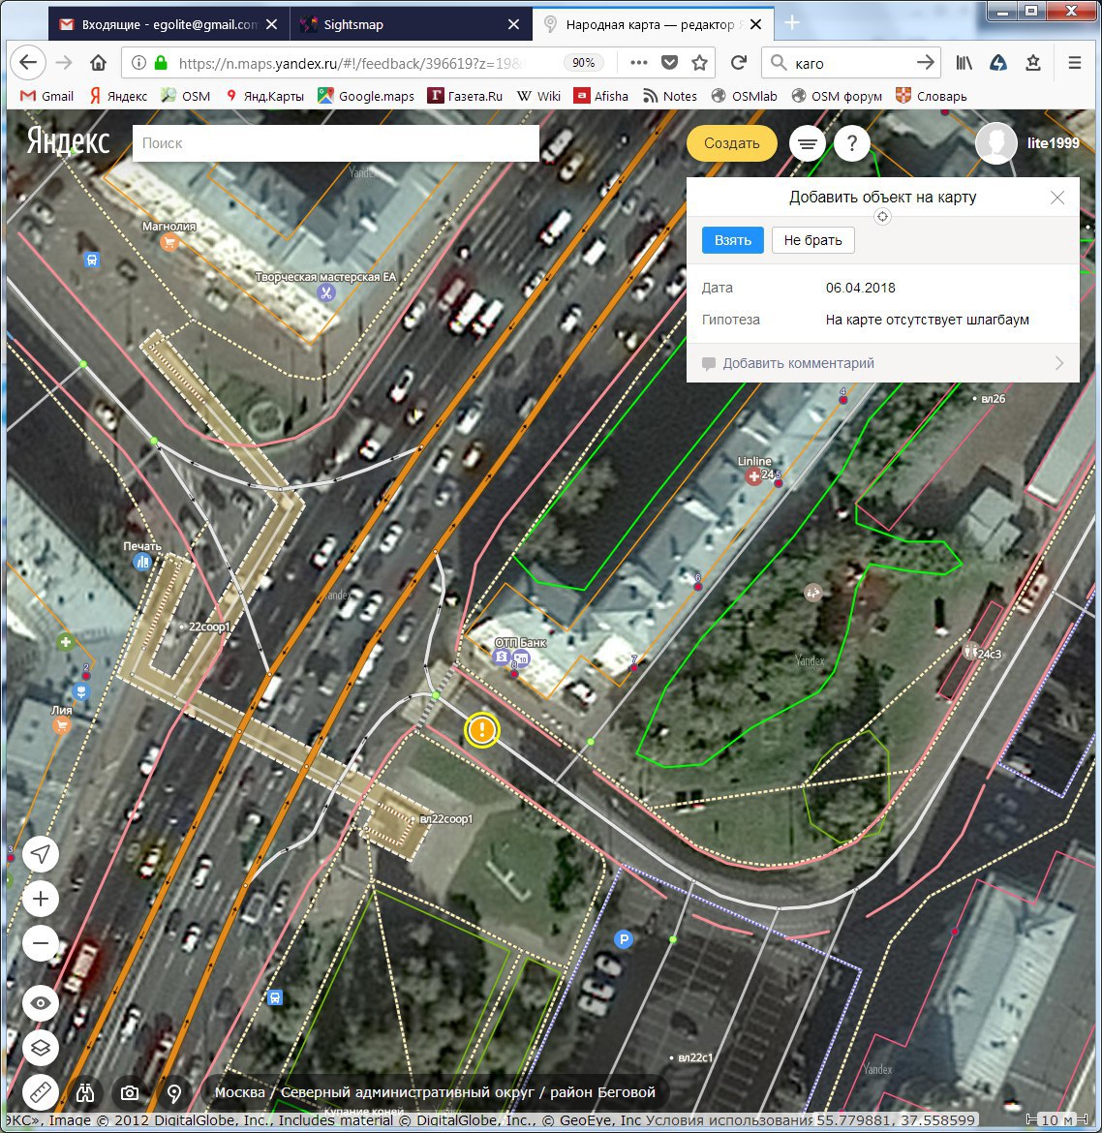Open the Wiki bookmark
Image resolution: width=1102 pixels, height=1133 pixels.
[538, 96]
